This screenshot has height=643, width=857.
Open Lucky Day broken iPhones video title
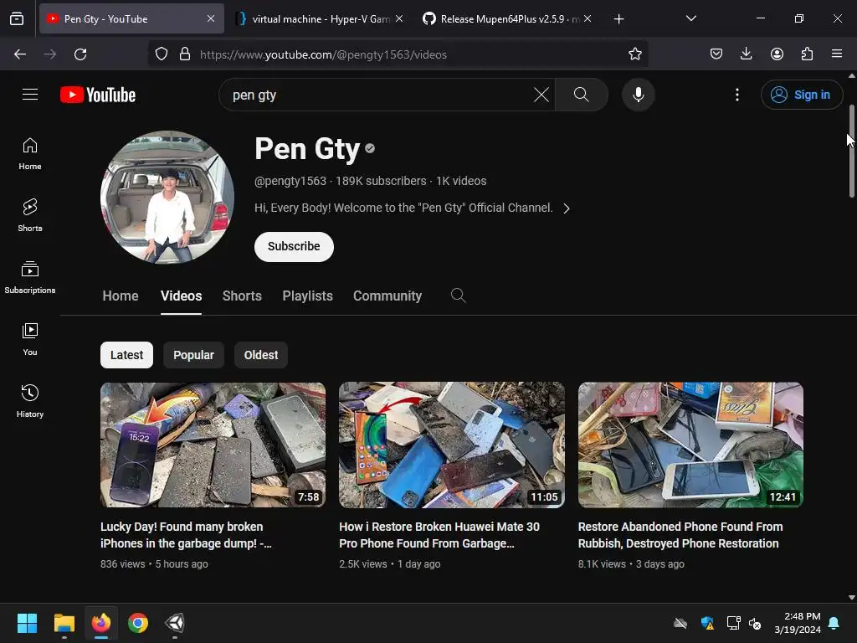(186, 535)
